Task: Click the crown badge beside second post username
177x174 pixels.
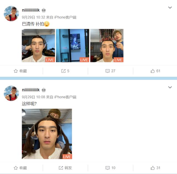Action: point(44,90)
